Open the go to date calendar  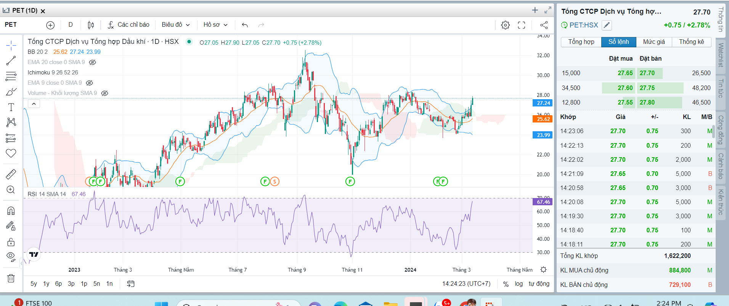point(131,284)
